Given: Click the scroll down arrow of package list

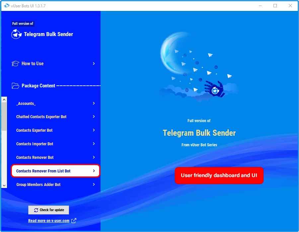Looking at the screenshot, I should pos(4,185).
